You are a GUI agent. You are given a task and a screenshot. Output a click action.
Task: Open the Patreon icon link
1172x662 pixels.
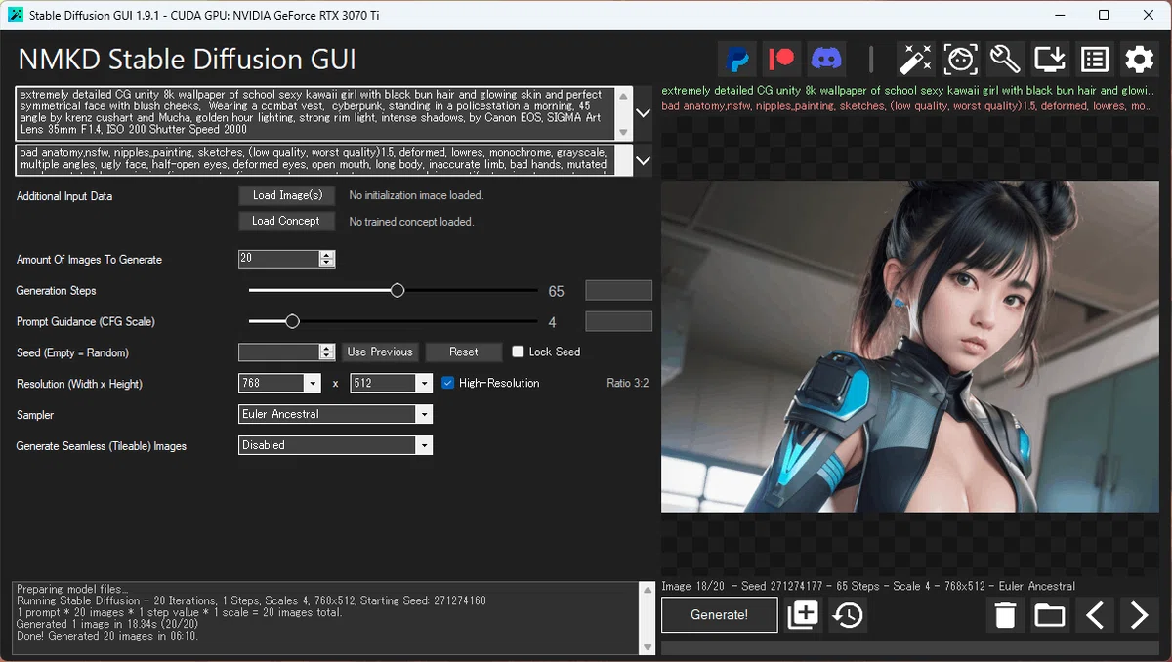781,60
